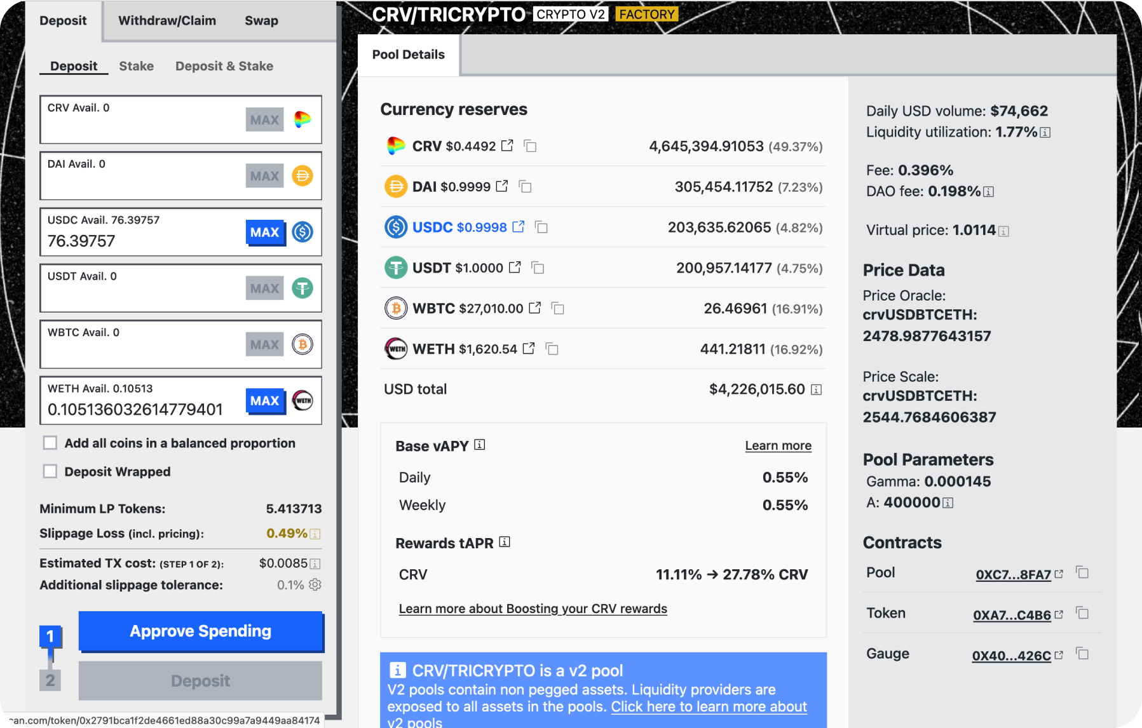Viewport: 1142px width, 728px height.
Task: Show Base vAPY info icon
Action: (480, 445)
